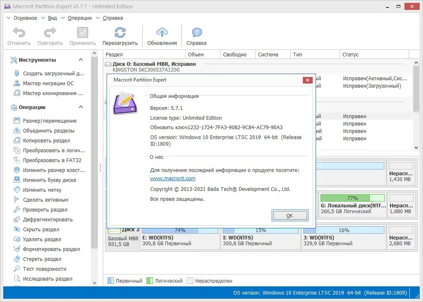Open Обновления via the cloud toolbar icon

pos(162,32)
